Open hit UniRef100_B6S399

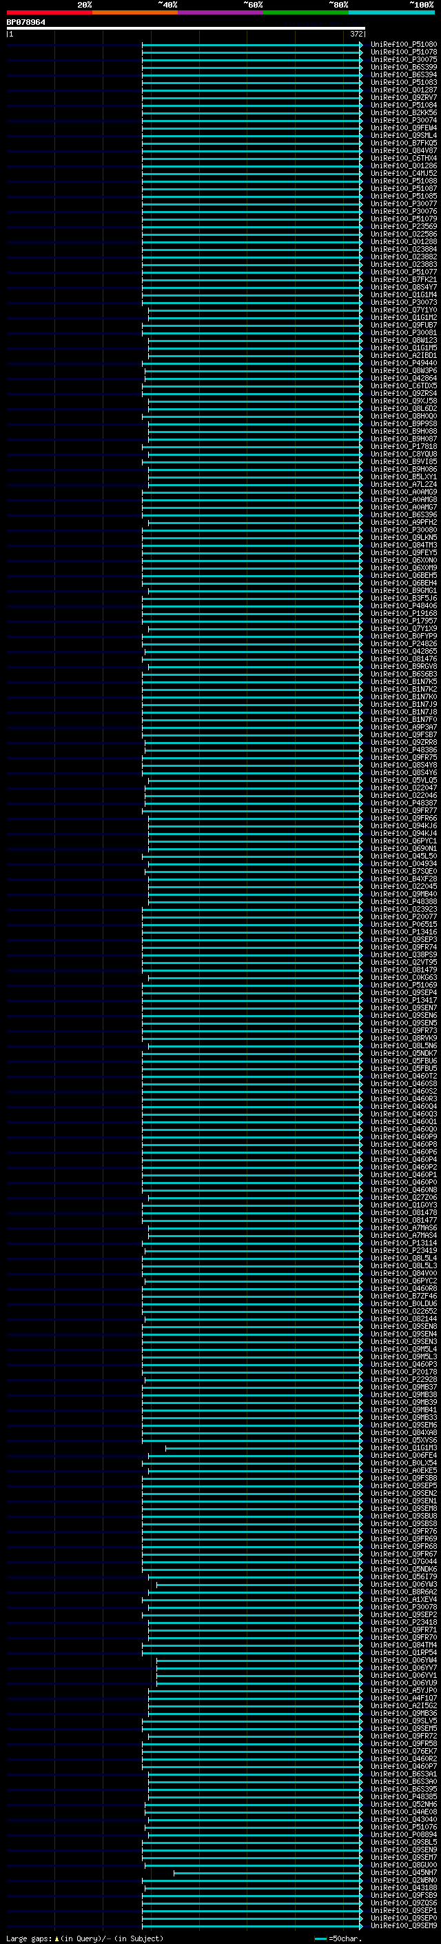404,67
